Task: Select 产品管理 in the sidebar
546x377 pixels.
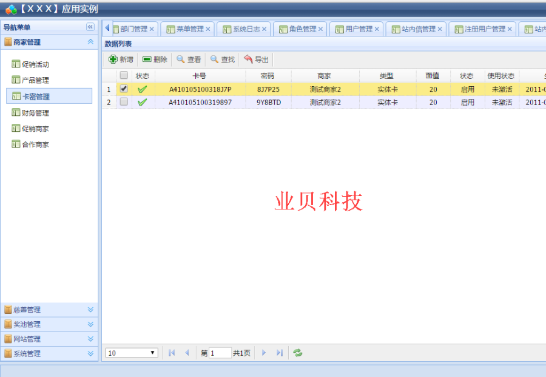Action: [x=32, y=80]
